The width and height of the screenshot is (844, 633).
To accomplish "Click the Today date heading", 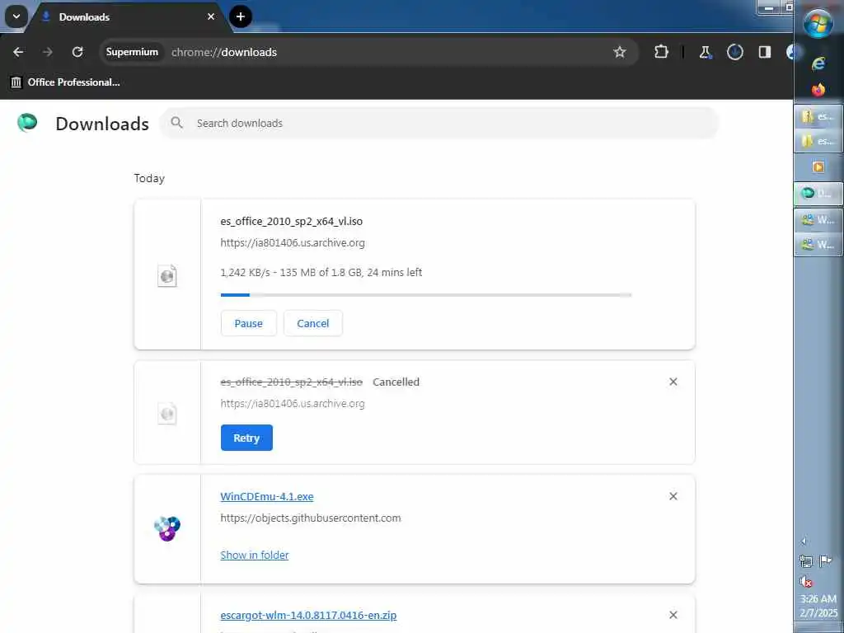I will tap(149, 178).
